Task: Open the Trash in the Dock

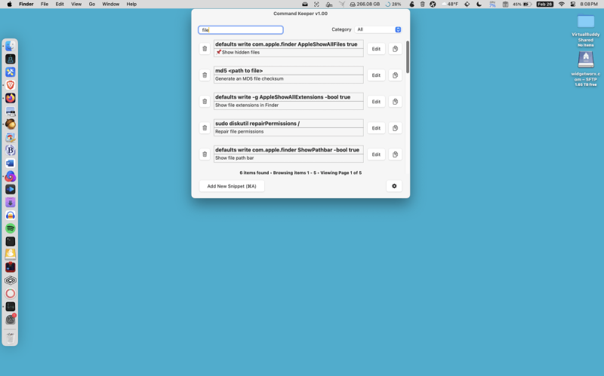Action: pos(11,338)
